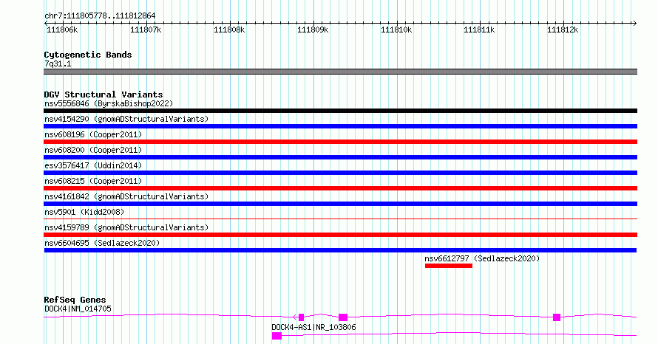Screen dimensions: 658x344
Task: Click the nsv5556846 (ByrskaBishop2022) label
Action: click(109, 103)
